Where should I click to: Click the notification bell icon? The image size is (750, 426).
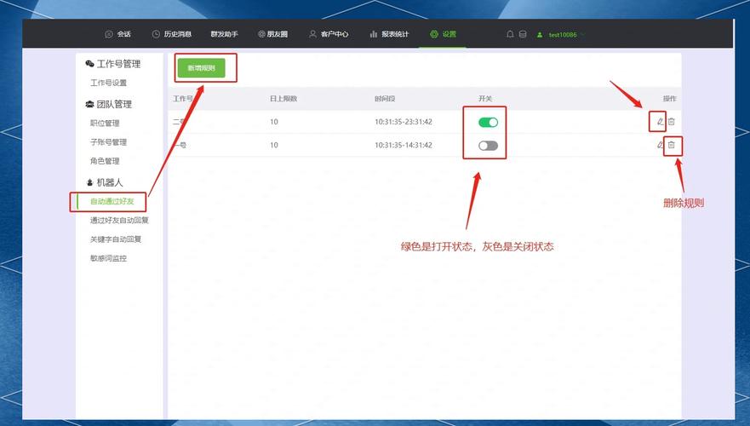click(510, 34)
